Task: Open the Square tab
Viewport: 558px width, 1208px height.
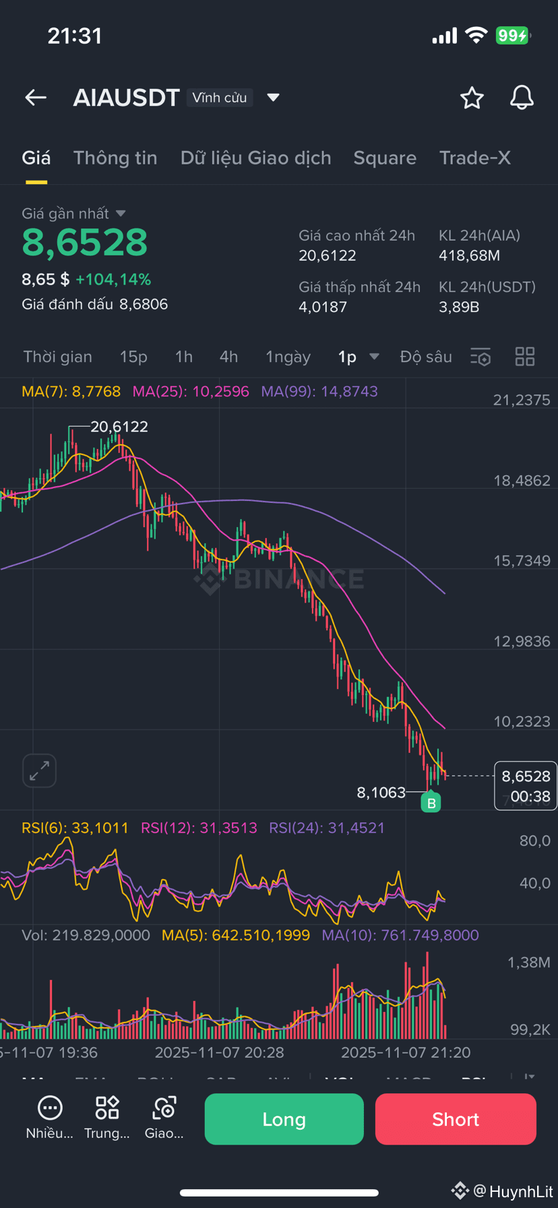Action: (x=385, y=158)
